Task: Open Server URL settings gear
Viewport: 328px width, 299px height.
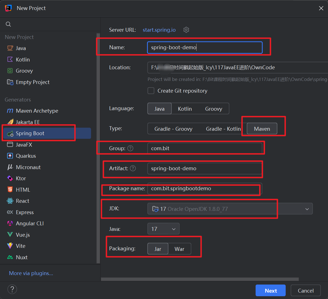Action: click(x=186, y=30)
